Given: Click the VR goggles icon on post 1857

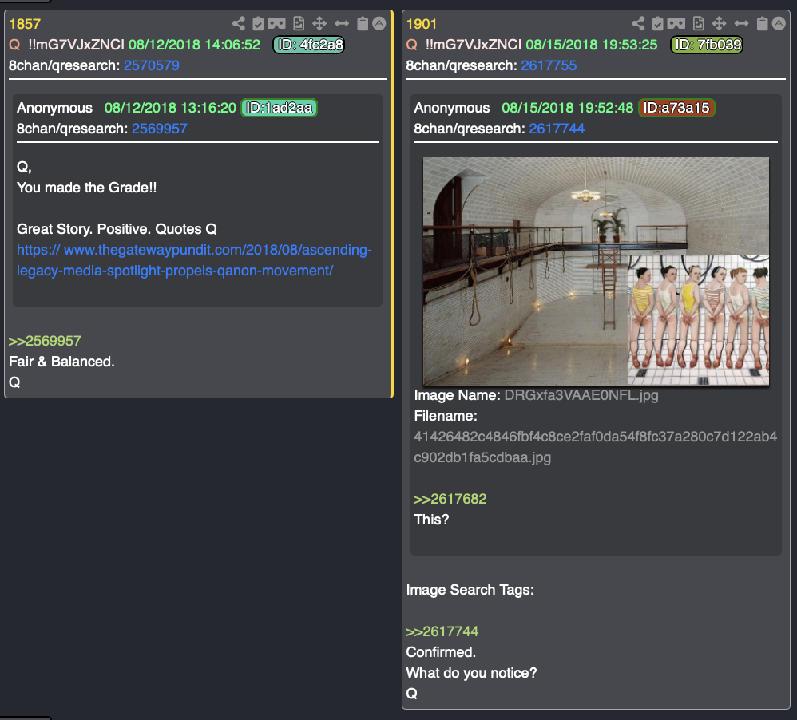Looking at the screenshot, I should pyautogui.click(x=276, y=23).
